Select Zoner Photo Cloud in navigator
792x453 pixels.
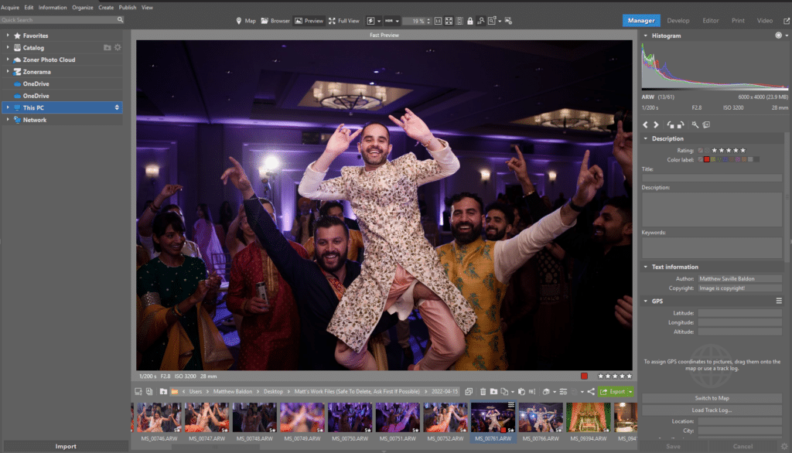click(x=49, y=60)
